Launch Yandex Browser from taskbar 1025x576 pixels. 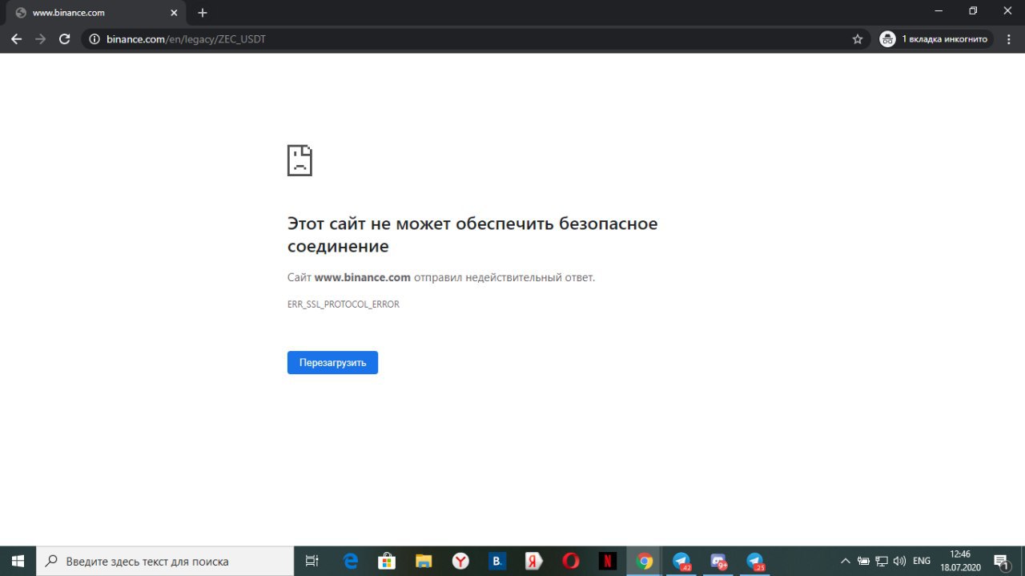point(460,561)
